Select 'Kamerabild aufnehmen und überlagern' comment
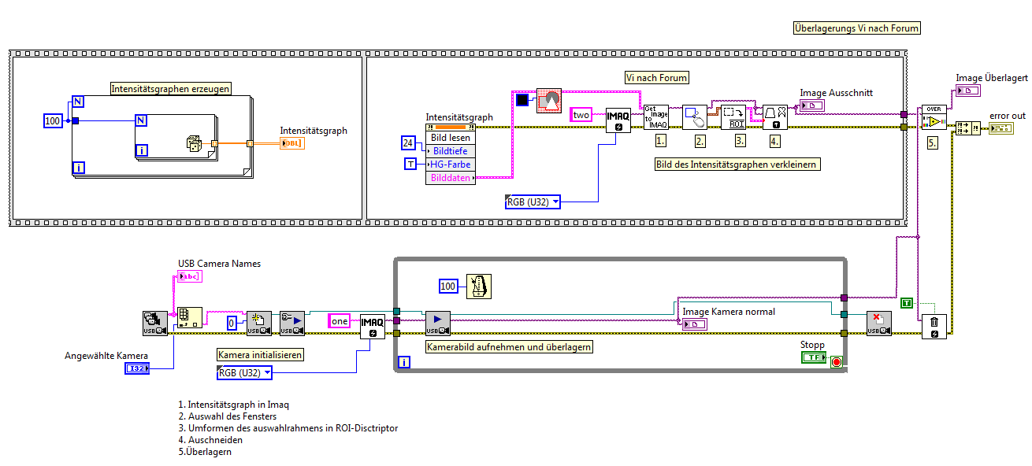1032x466 pixels. pyautogui.click(x=509, y=346)
